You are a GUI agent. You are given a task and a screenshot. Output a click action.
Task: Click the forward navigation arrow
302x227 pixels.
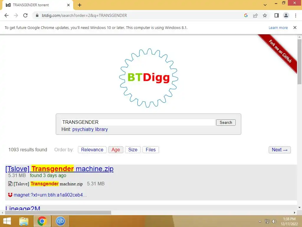[16, 15]
